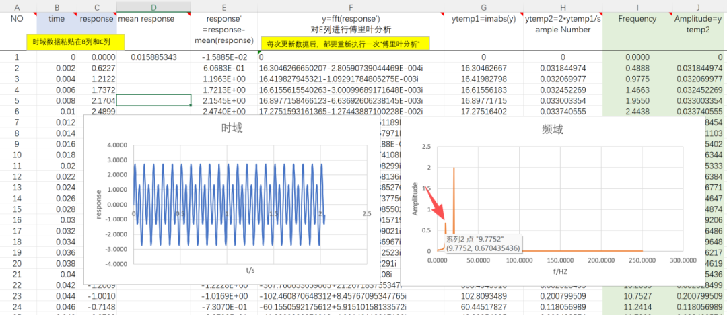The image size is (727, 315).
Task: Click the '频域' chart title
Action: pos(552,129)
